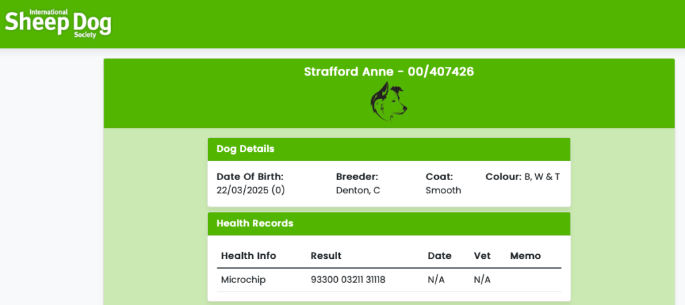
Task: Click the Memo column header
Action: click(526, 256)
